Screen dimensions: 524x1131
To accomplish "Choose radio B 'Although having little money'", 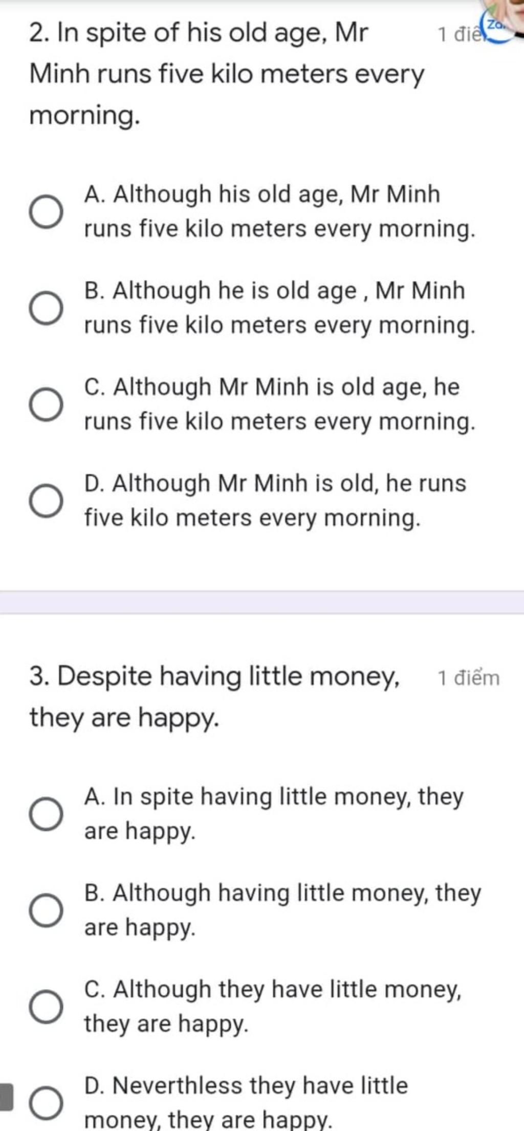I will [x=46, y=910].
